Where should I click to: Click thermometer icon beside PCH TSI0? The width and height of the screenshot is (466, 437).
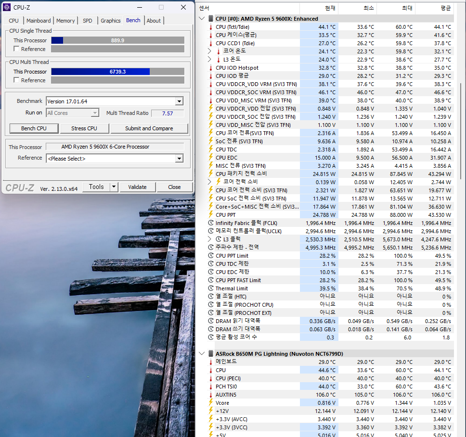pyautogui.click(x=211, y=387)
